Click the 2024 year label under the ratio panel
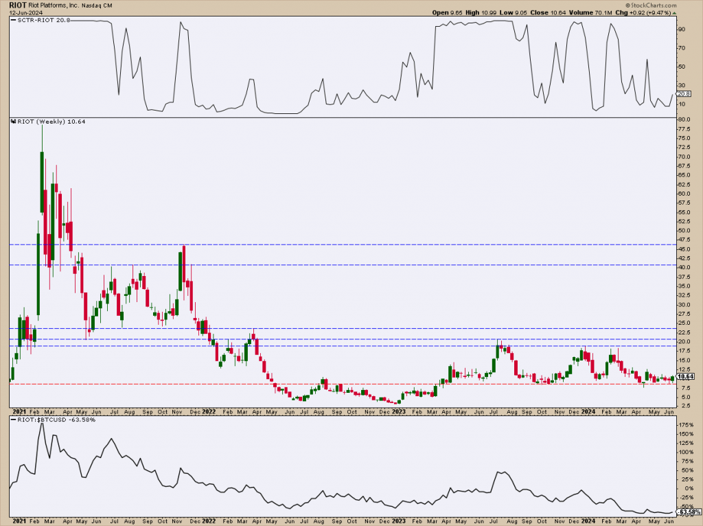The height and width of the screenshot is (526, 703). [x=588, y=521]
